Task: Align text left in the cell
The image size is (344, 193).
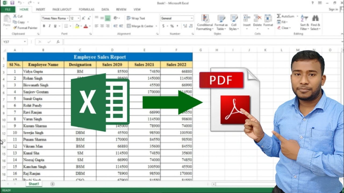Action: point(96,26)
